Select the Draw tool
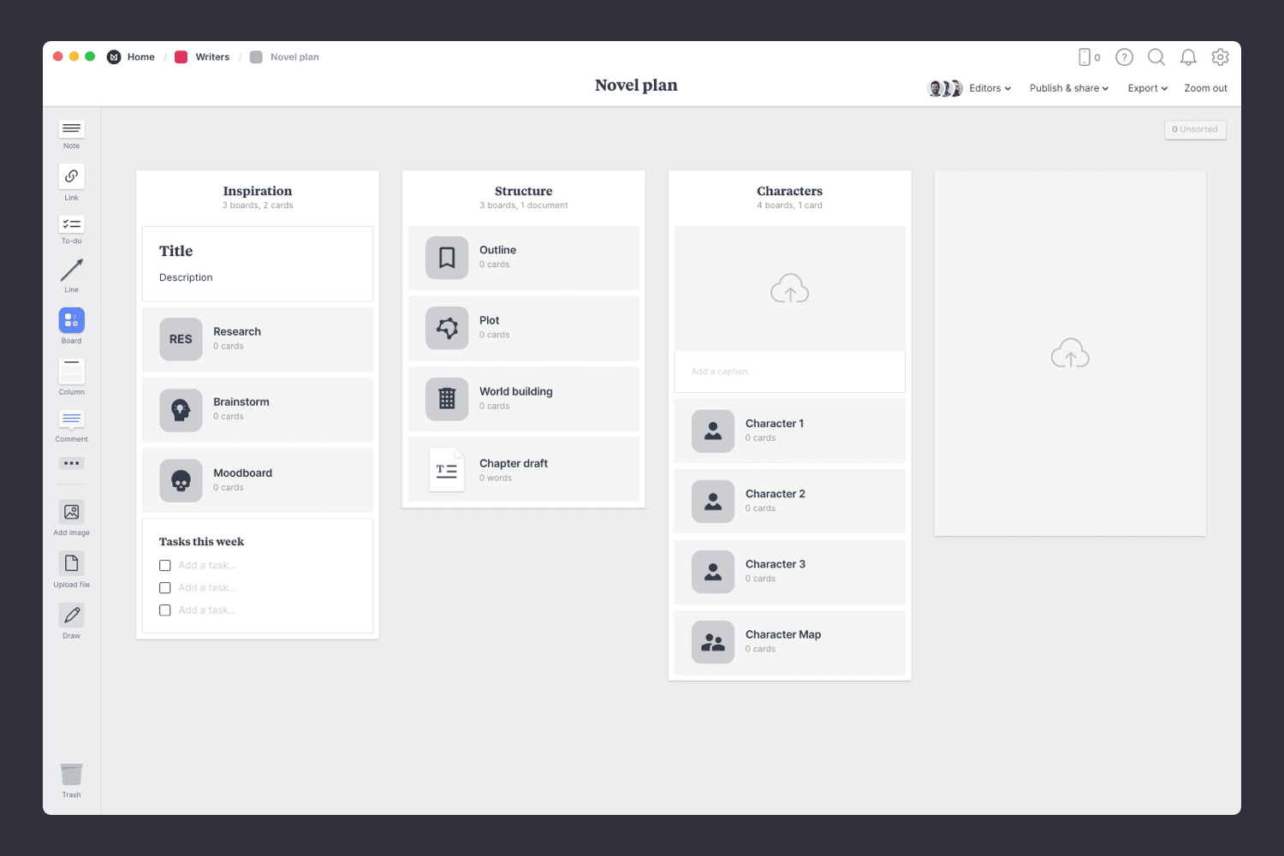The height and width of the screenshot is (856, 1284). pos(71,616)
